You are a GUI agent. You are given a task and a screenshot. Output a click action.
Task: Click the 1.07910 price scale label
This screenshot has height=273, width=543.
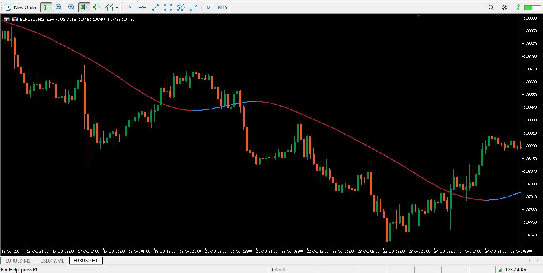click(x=531, y=197)
